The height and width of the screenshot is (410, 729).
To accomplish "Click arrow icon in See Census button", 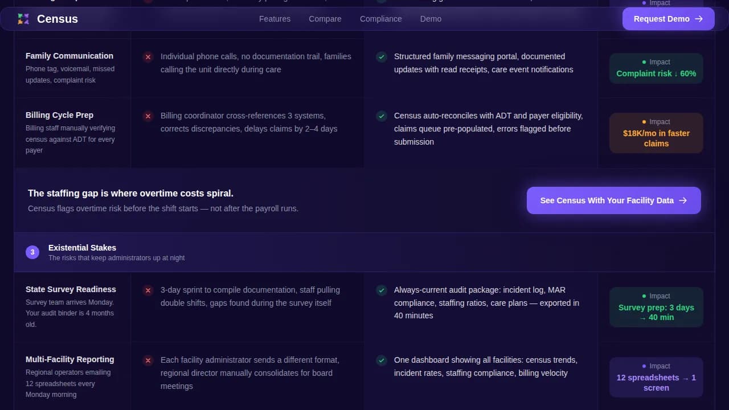I will 683,200.
